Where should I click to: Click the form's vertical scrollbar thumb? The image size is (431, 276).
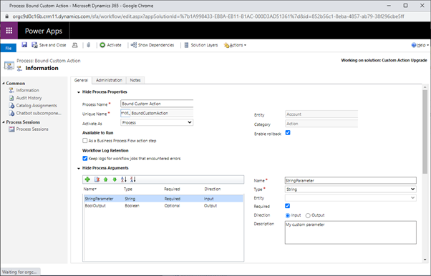coord(425,132)
